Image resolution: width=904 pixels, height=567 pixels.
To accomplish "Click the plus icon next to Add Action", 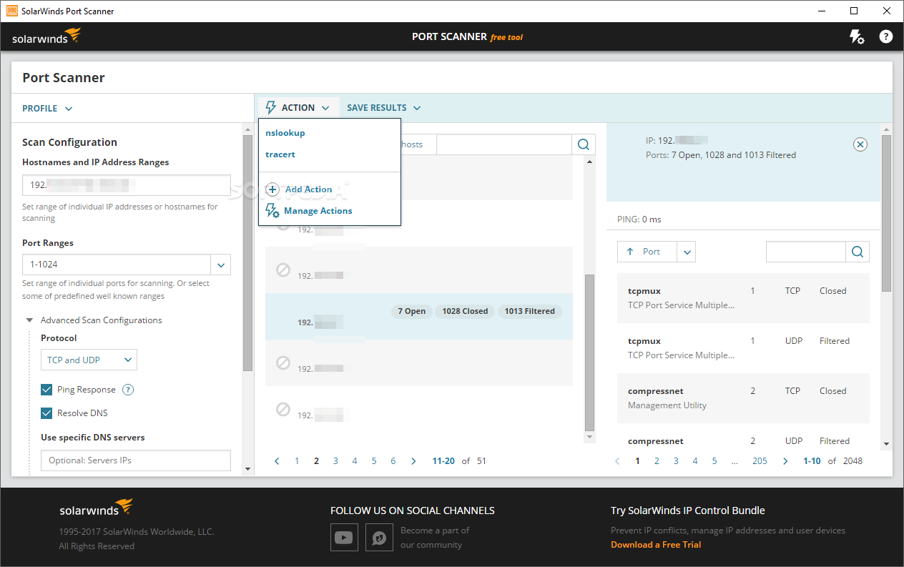I will point(272,189).
